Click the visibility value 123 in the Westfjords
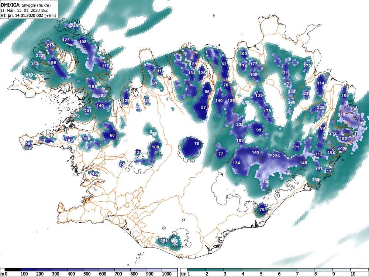 pos(66,40)
